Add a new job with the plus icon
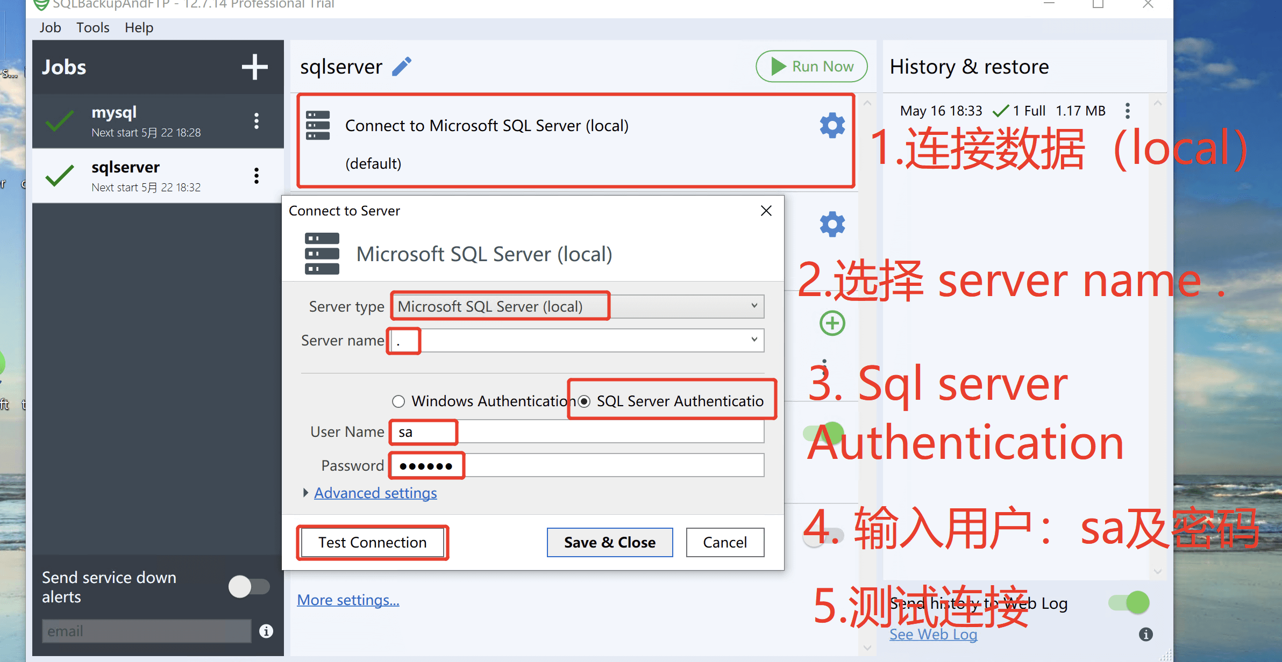The height and width of the screenshot is (662, 1282). (254, 67)
